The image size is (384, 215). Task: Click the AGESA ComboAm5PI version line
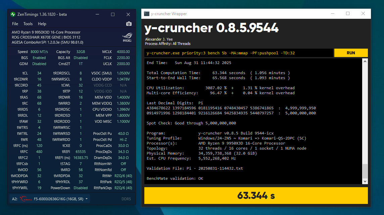pyautogui.click(x=48, y=42)
